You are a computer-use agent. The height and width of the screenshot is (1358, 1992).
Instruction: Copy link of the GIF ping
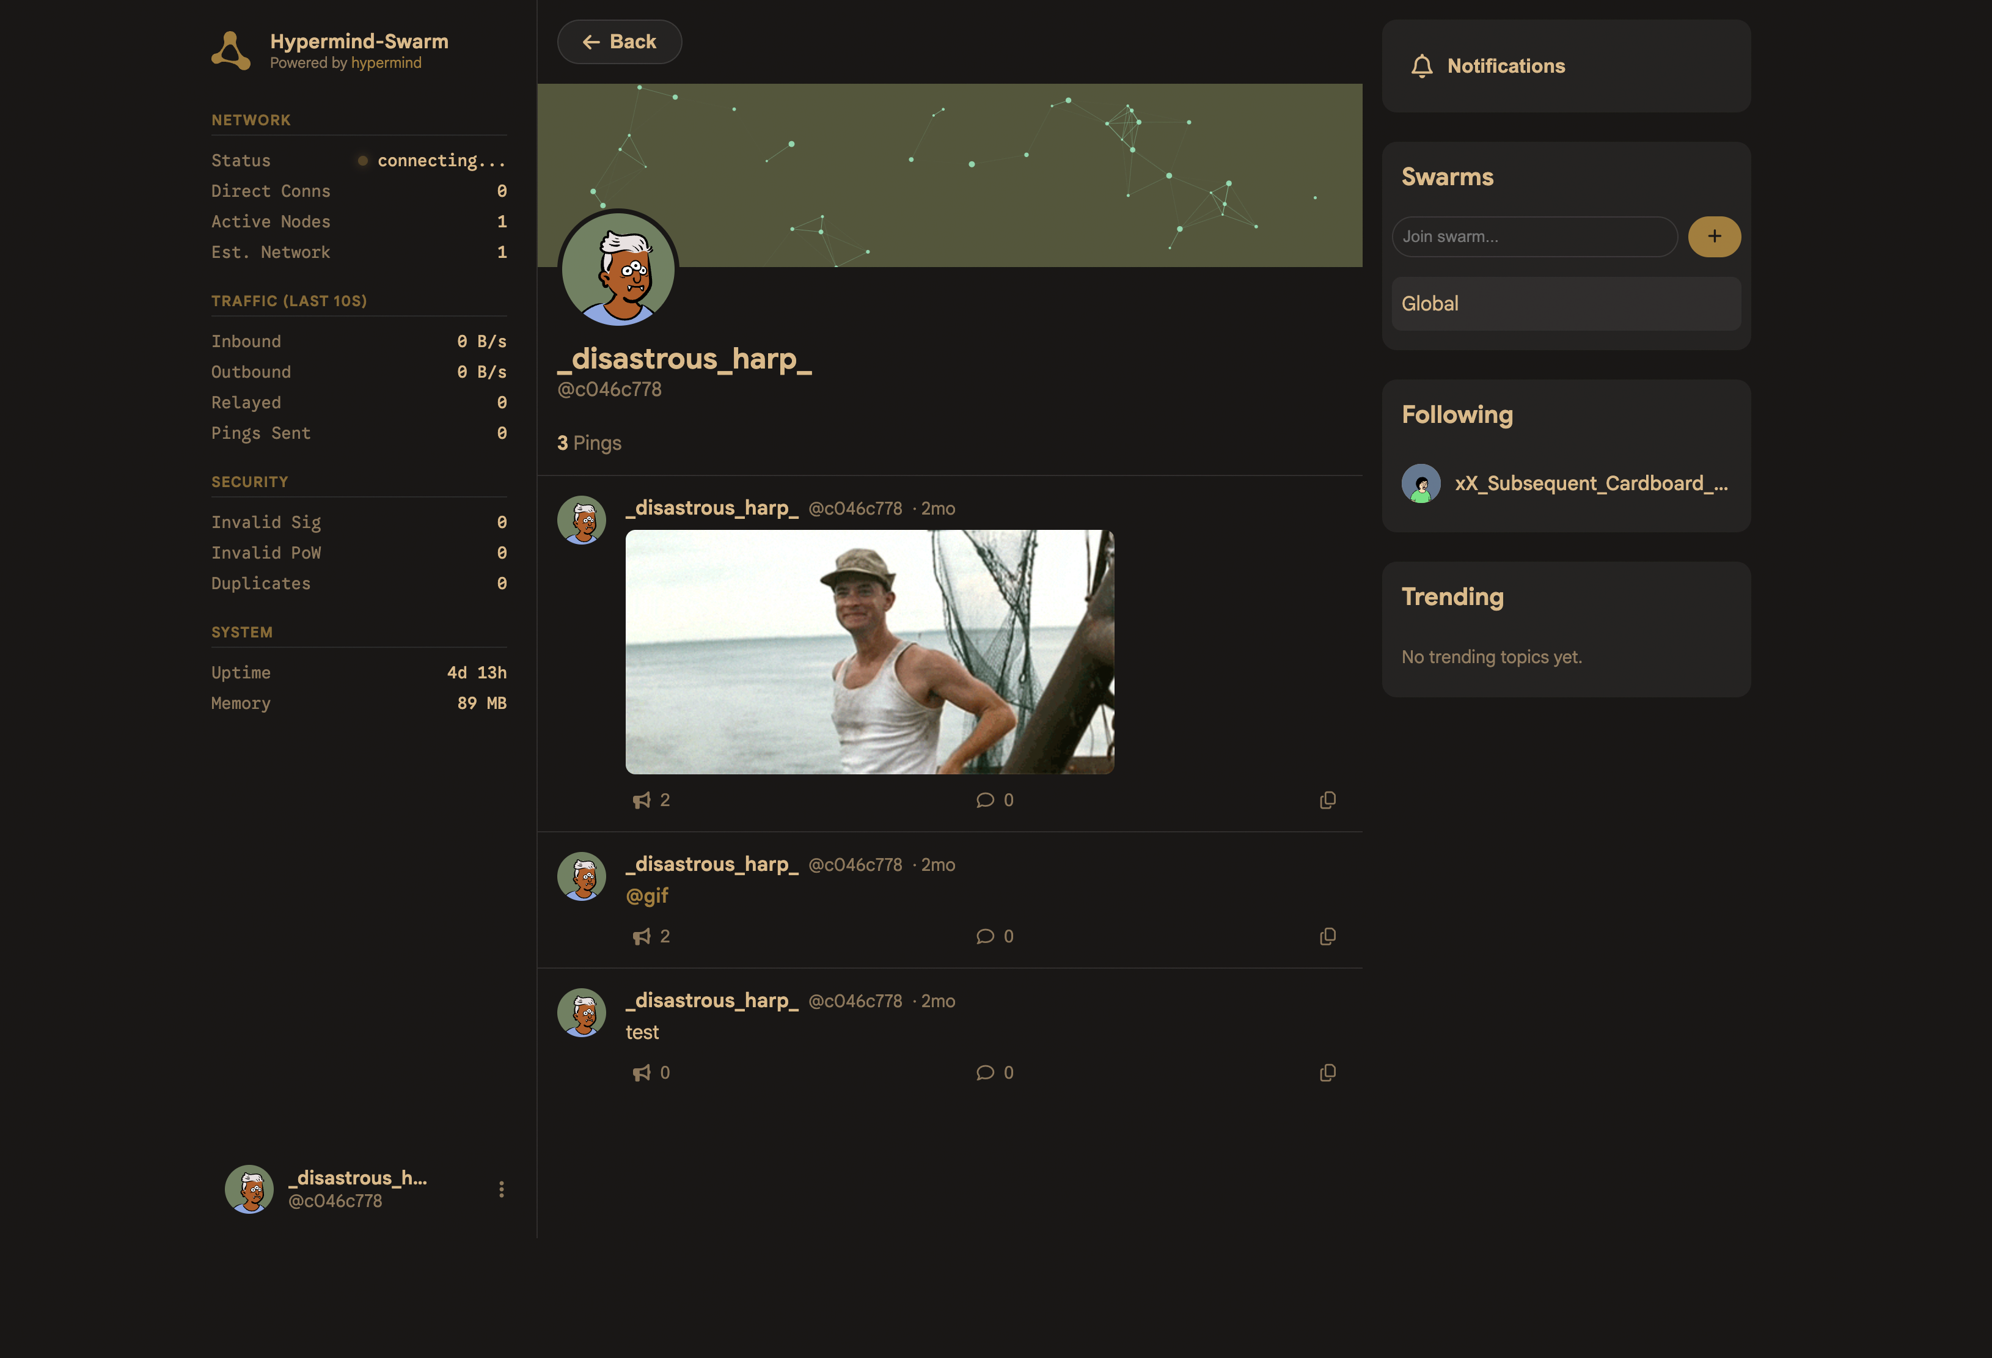tap(1328, 800)
